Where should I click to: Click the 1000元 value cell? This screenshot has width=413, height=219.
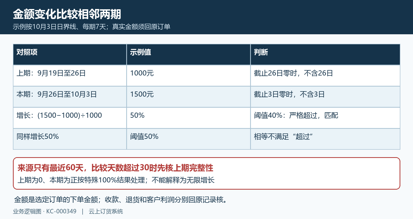click(x=188, y=76)
